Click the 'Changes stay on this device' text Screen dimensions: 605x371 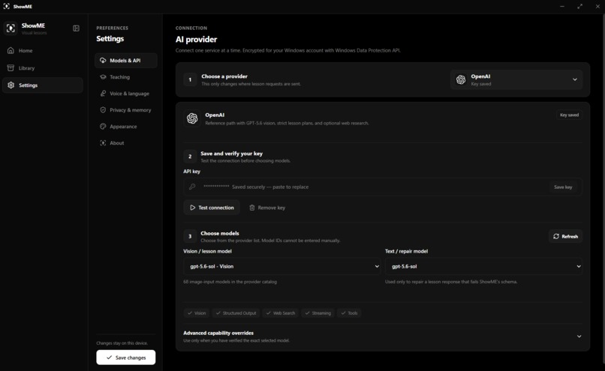122,343
